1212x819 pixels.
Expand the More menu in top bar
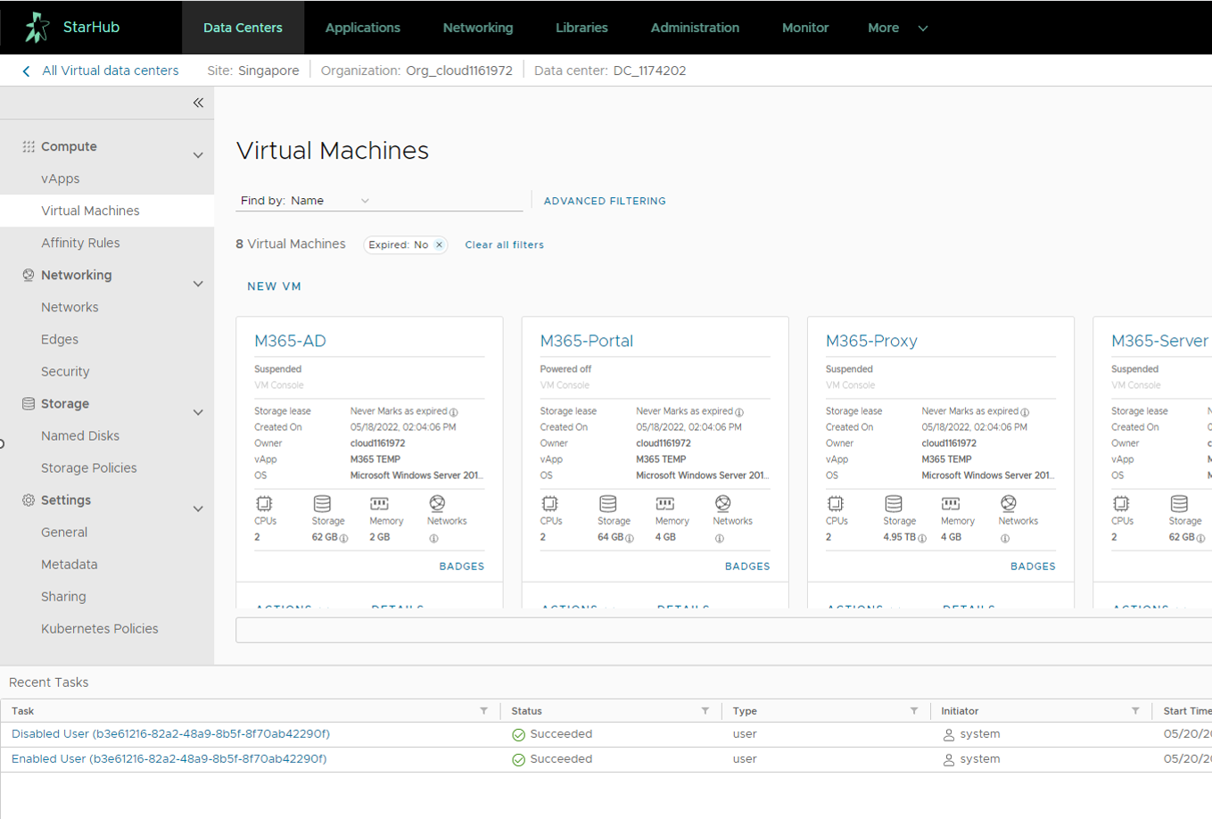coord(897,28)
